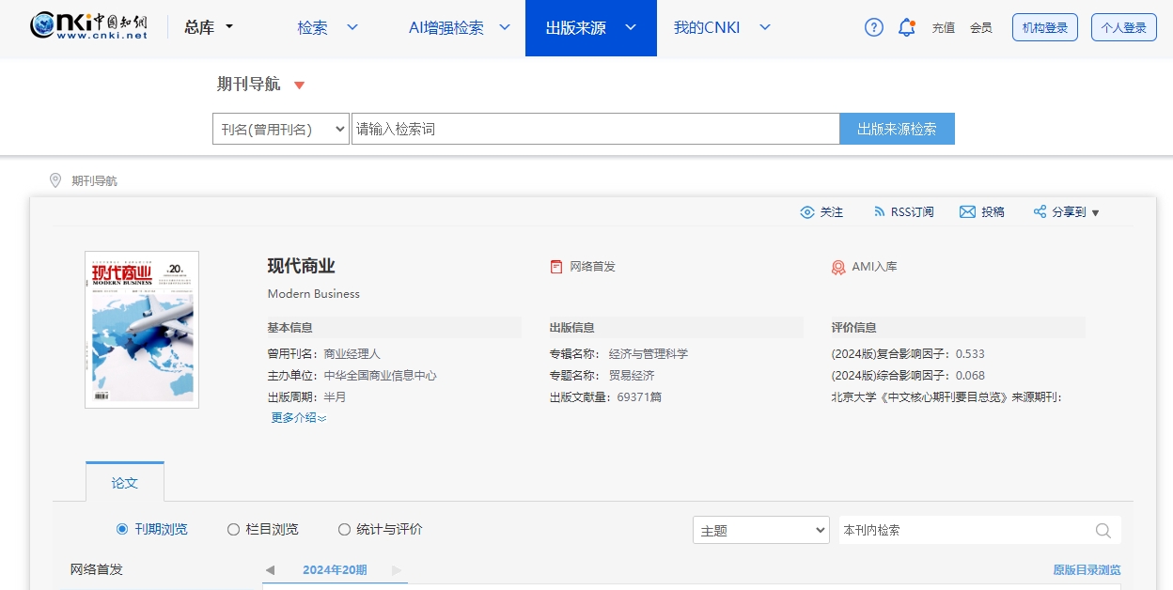Click the AMI入库 badge icon
1173x590 pixels.
(x=837, y=267)
